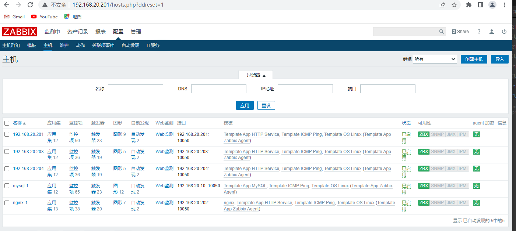The width and height of the screenshot is (516, 231).
Task: Open the help question mark icon
Action: click(x=479, y=32)
